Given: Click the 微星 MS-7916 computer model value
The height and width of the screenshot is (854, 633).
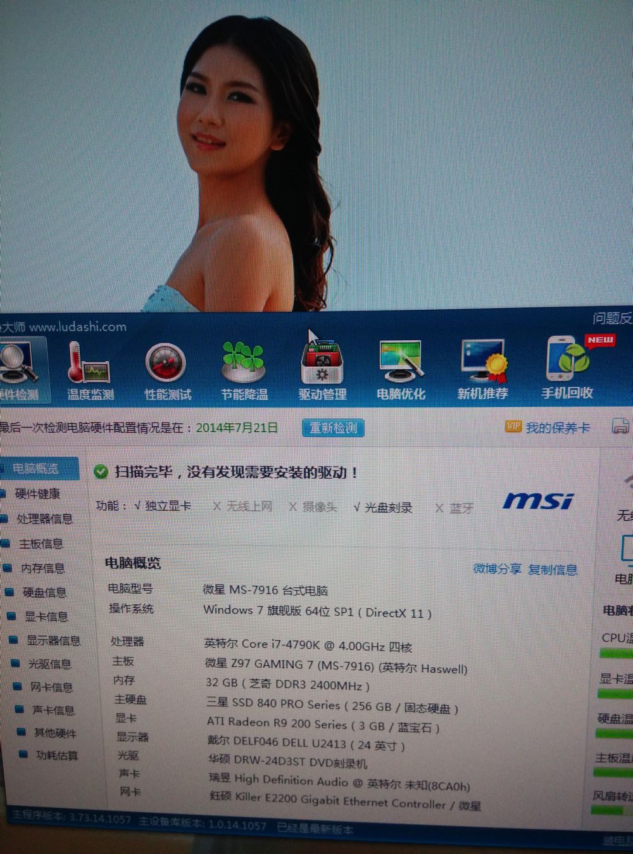Looking at the screenshot, I should [x=265, y=590].
